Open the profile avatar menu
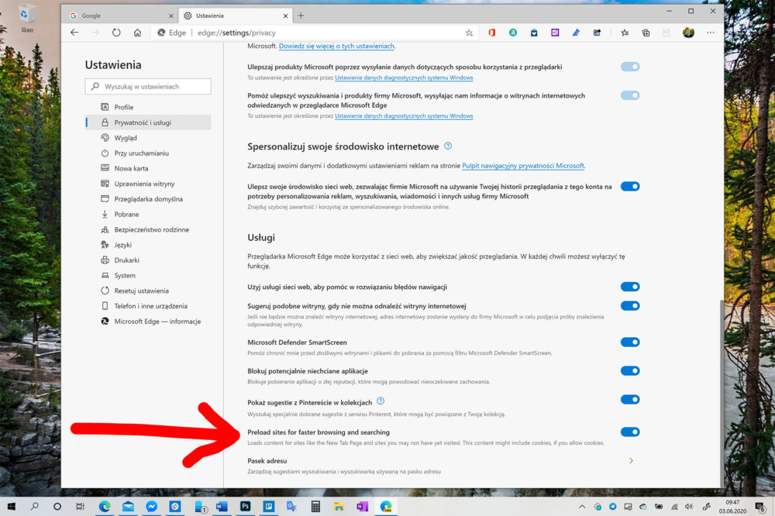This screenshot has height=516, width=775. coord(688,33)
